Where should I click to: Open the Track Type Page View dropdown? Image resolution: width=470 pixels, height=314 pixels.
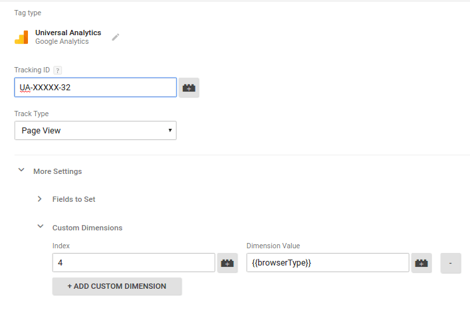click(95, 131)
